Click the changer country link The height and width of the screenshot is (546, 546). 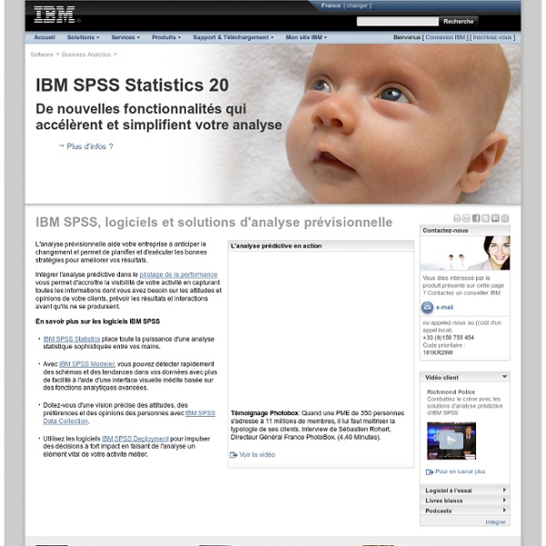(x=357, y=5)
